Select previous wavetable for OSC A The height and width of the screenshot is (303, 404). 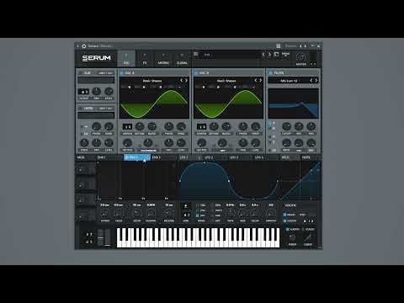pyautogui.click(x=181, y=80)
